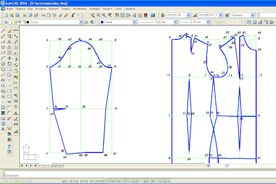The image size is (276, 184).
Task: Undo the last action with the arrow icon
Action: tap(73, 16)
